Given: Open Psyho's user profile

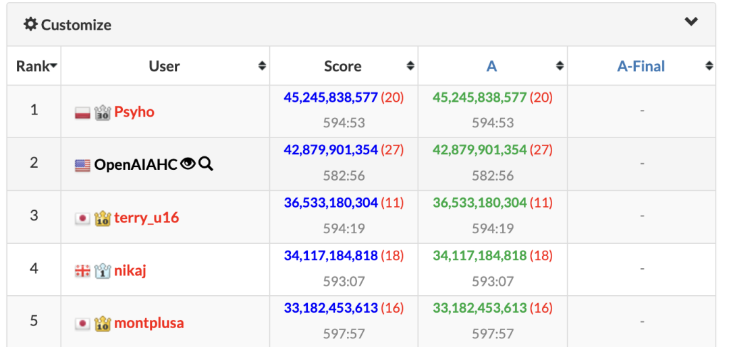Looking at the screenshot, I should [134, 112].
